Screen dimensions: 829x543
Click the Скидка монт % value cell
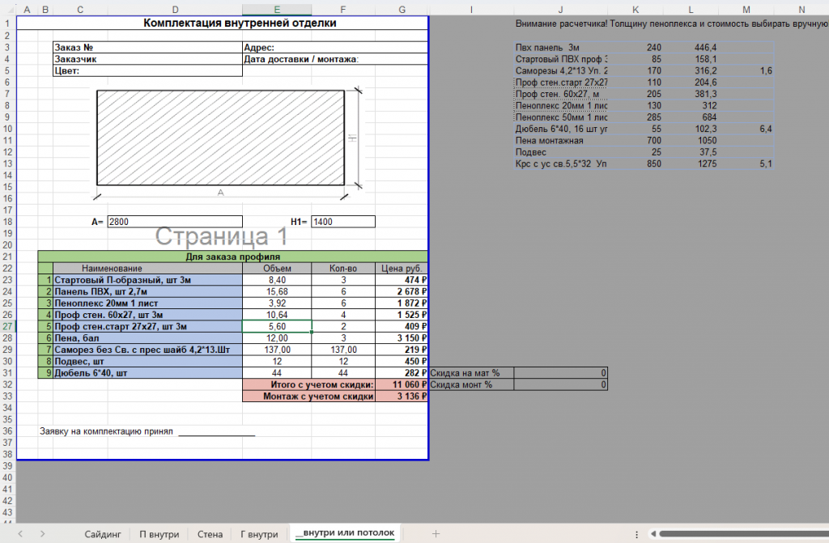click(560, 384)
